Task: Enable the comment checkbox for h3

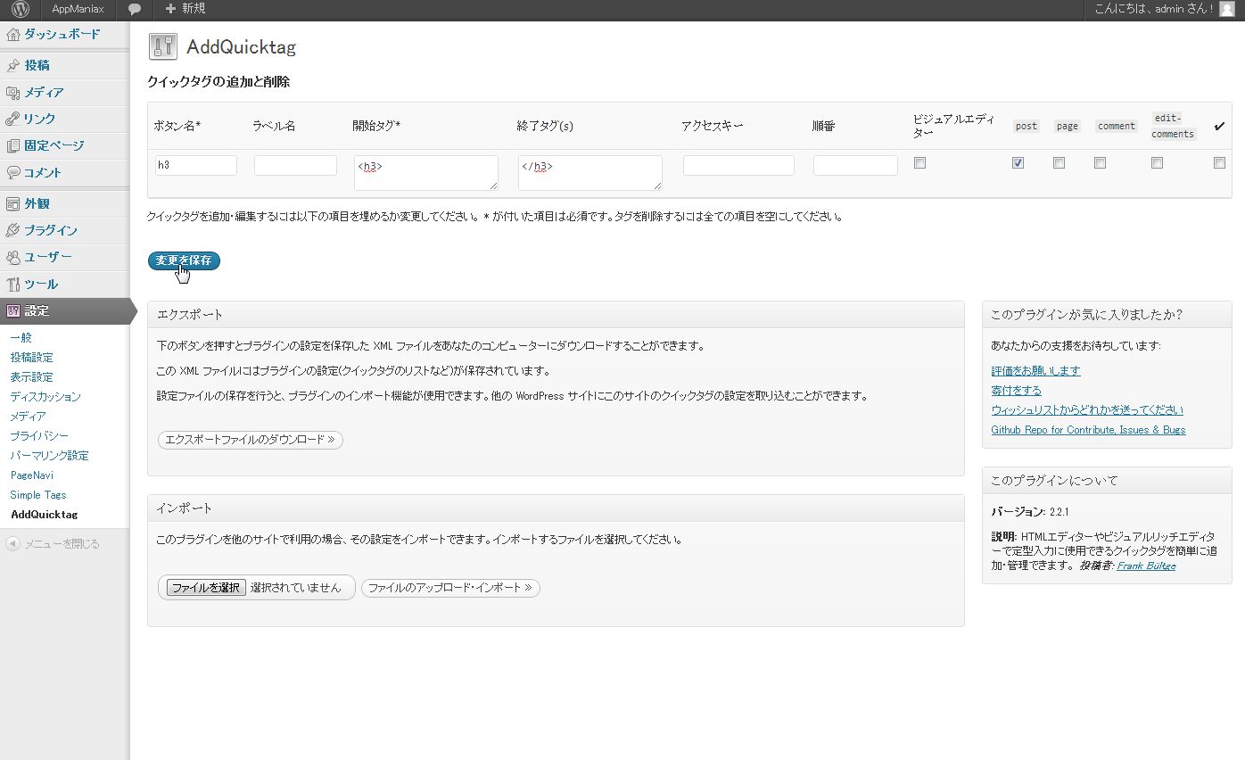Action: 1100,163
